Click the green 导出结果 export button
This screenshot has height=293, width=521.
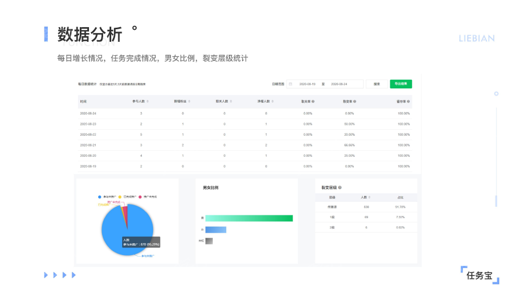pyautogui.click(x=401, y=84)
